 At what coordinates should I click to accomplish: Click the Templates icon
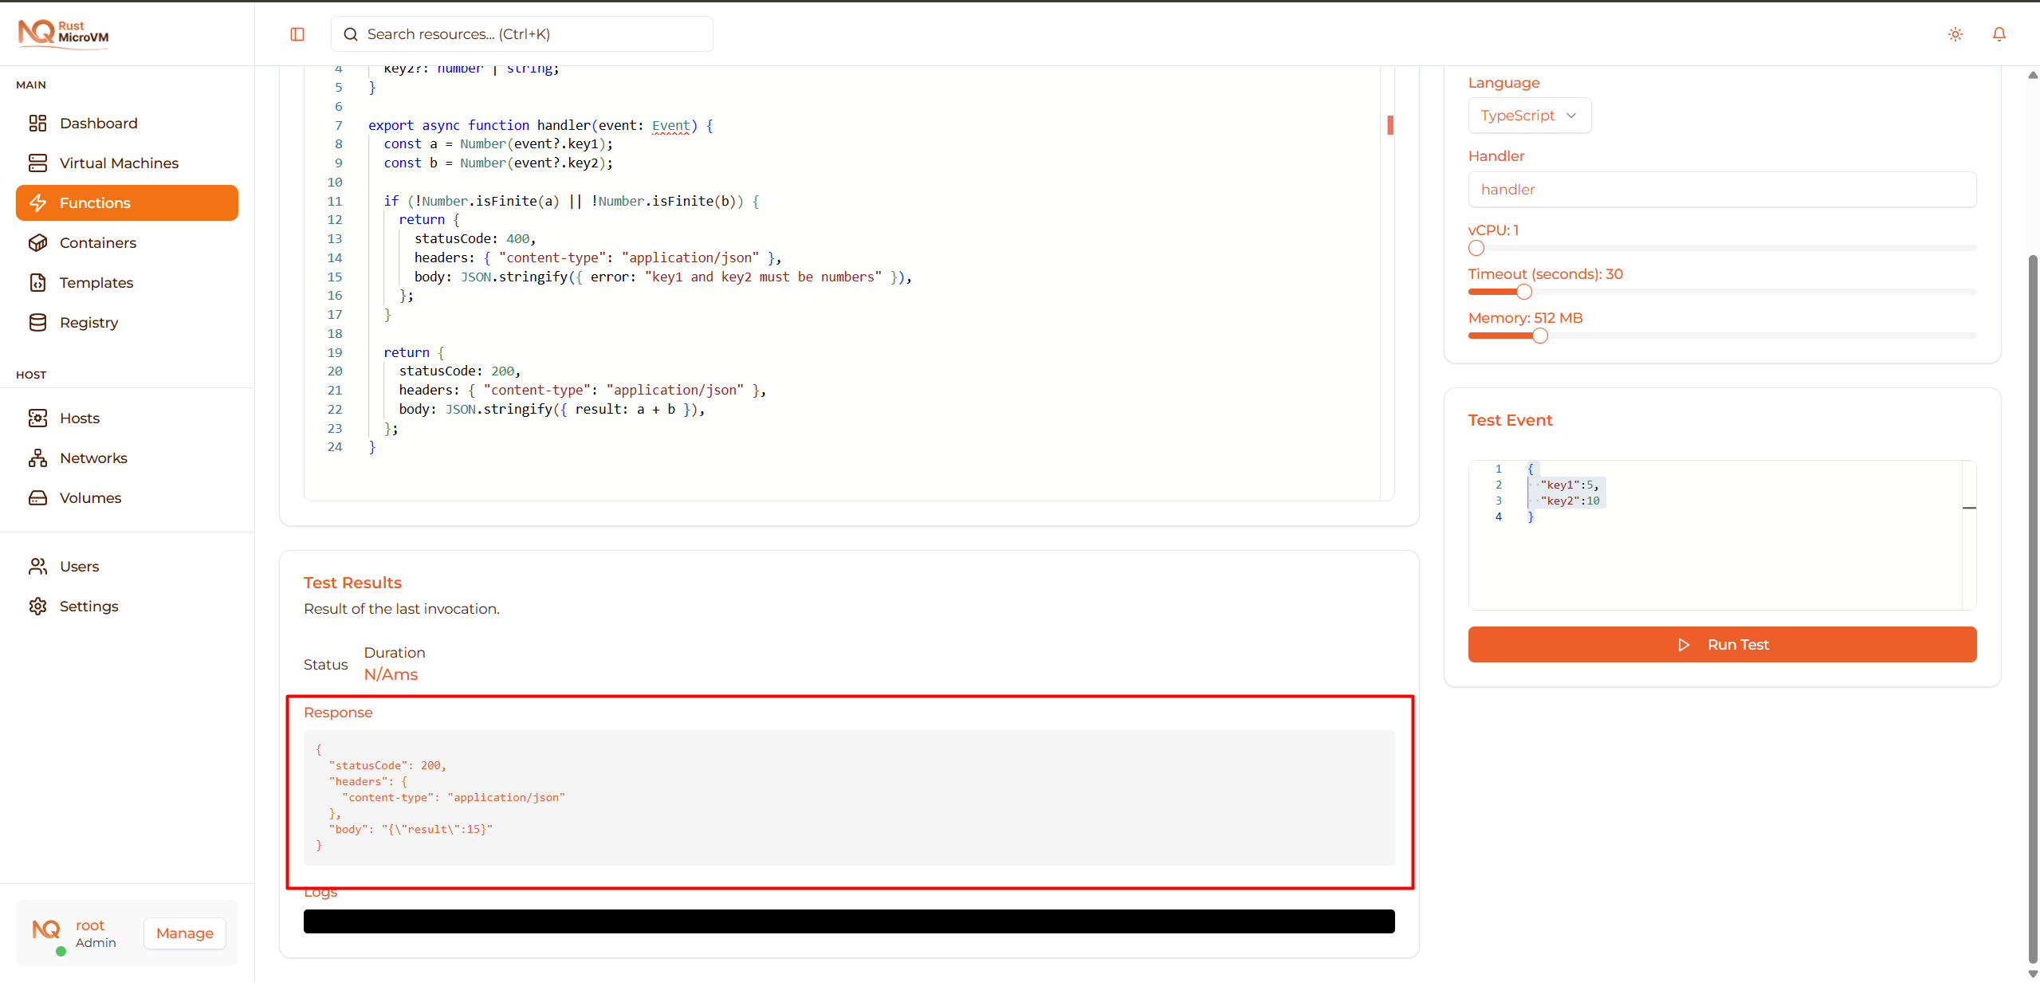(40, 282)
